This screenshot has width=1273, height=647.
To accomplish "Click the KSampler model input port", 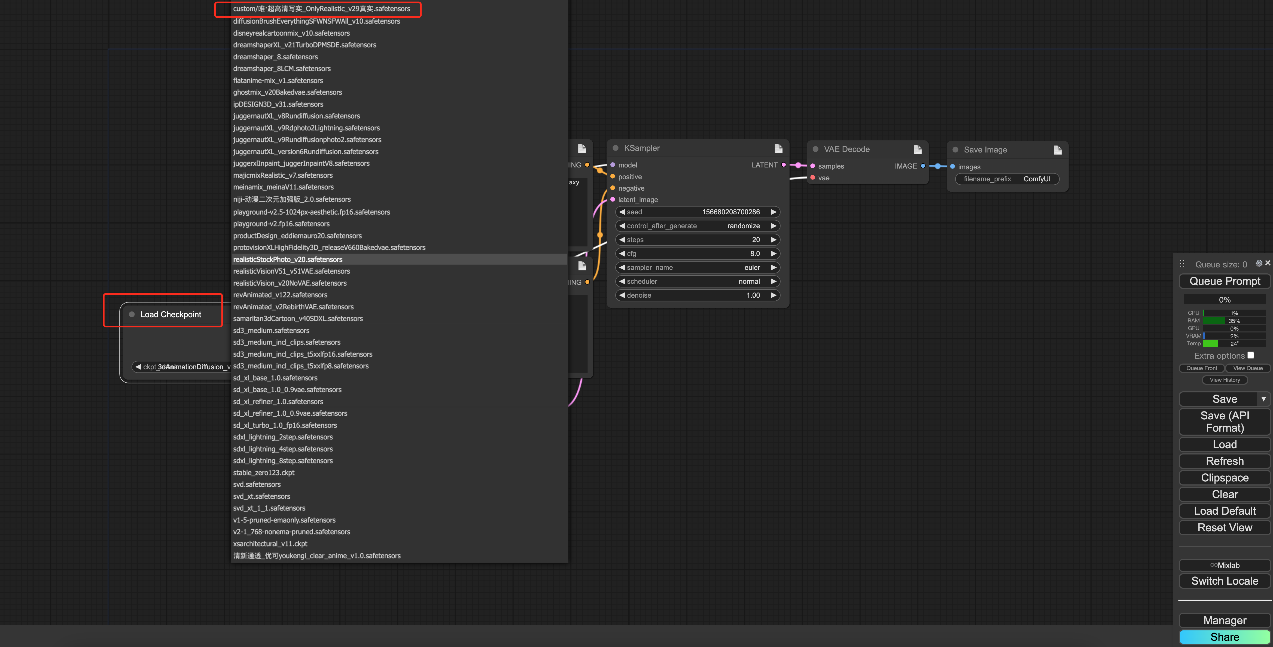I will click(613, 165).
